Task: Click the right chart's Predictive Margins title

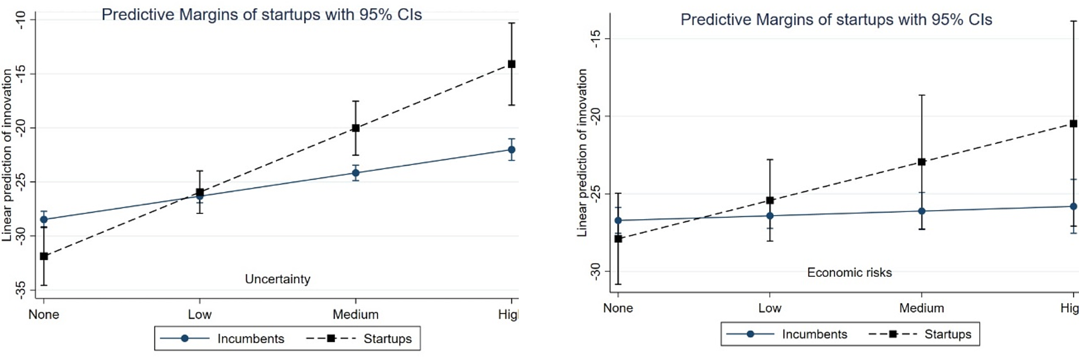Action: (836, 20)
